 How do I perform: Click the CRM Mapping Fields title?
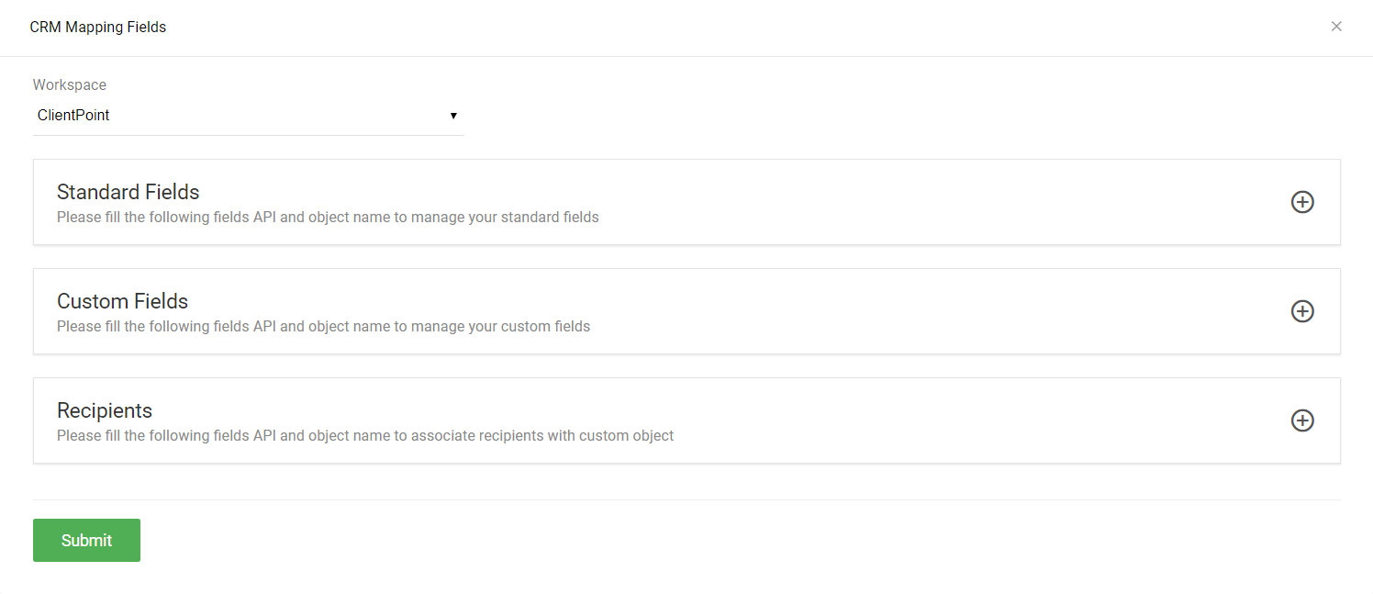98,27
